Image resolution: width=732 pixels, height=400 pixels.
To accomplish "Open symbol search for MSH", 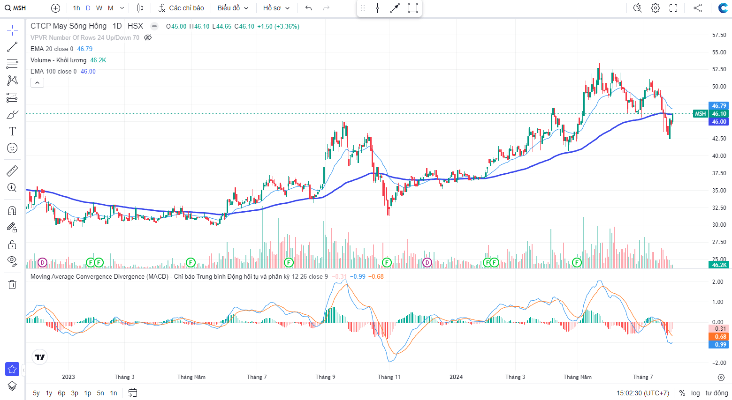I will (15, 8).
